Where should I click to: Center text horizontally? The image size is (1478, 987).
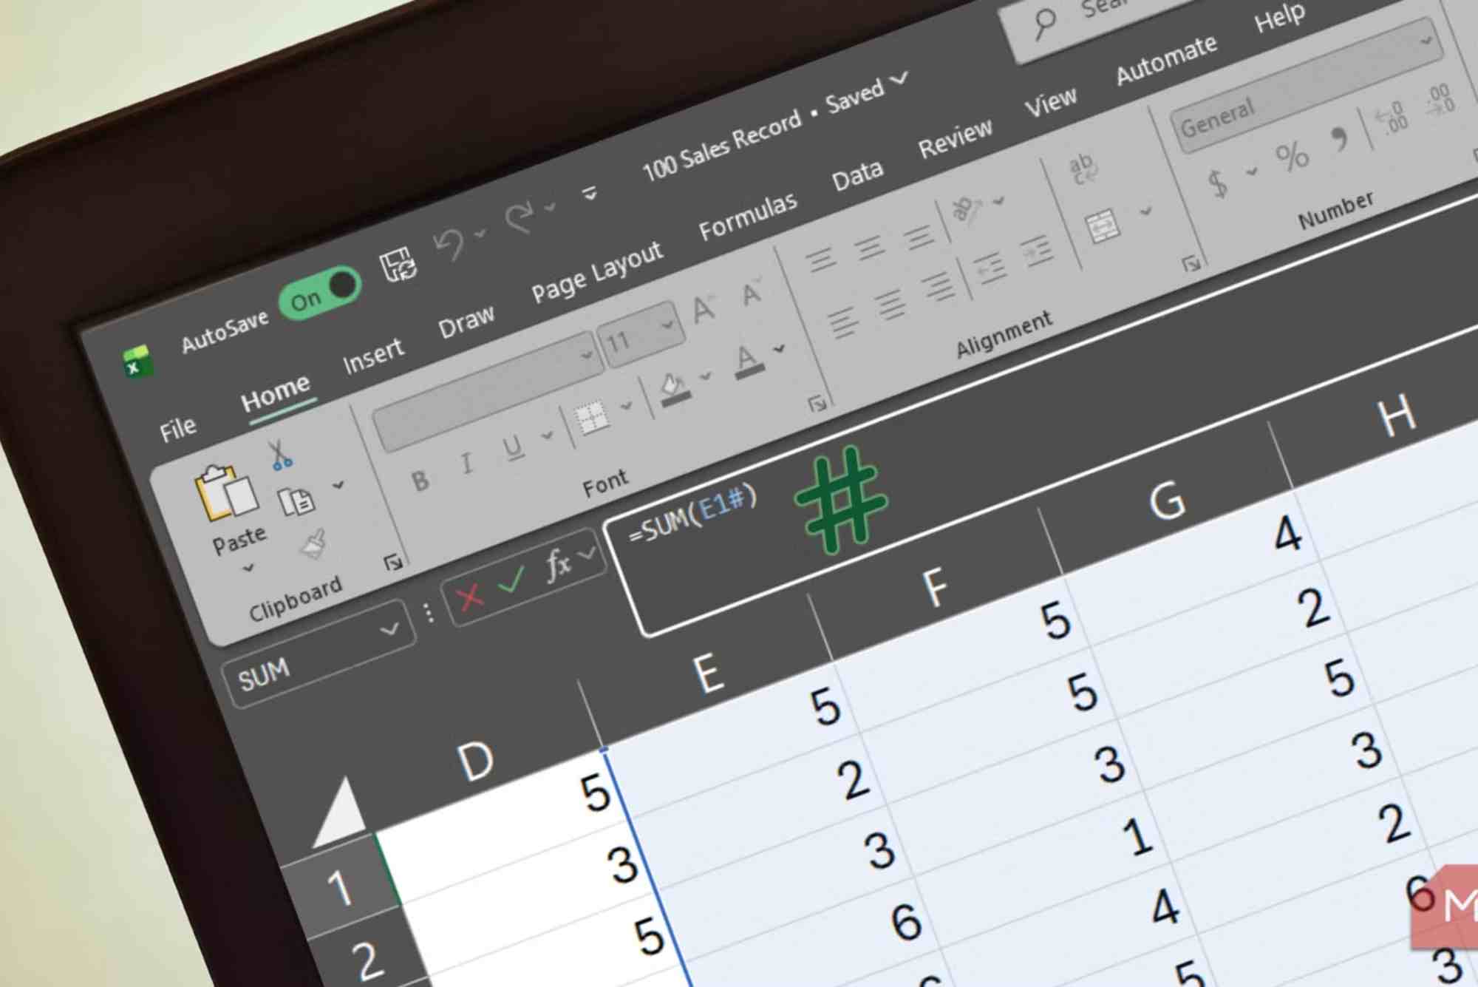pos(890,305)
